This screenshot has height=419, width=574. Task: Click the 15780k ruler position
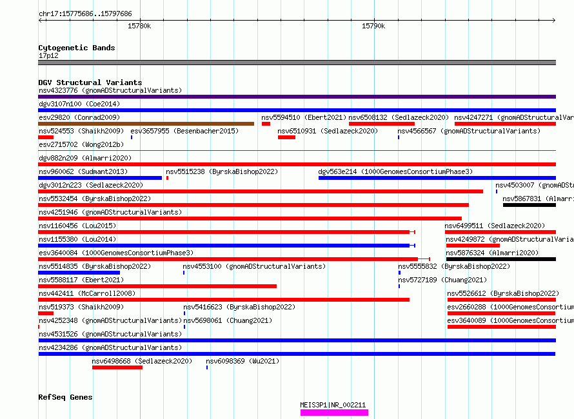139,26
